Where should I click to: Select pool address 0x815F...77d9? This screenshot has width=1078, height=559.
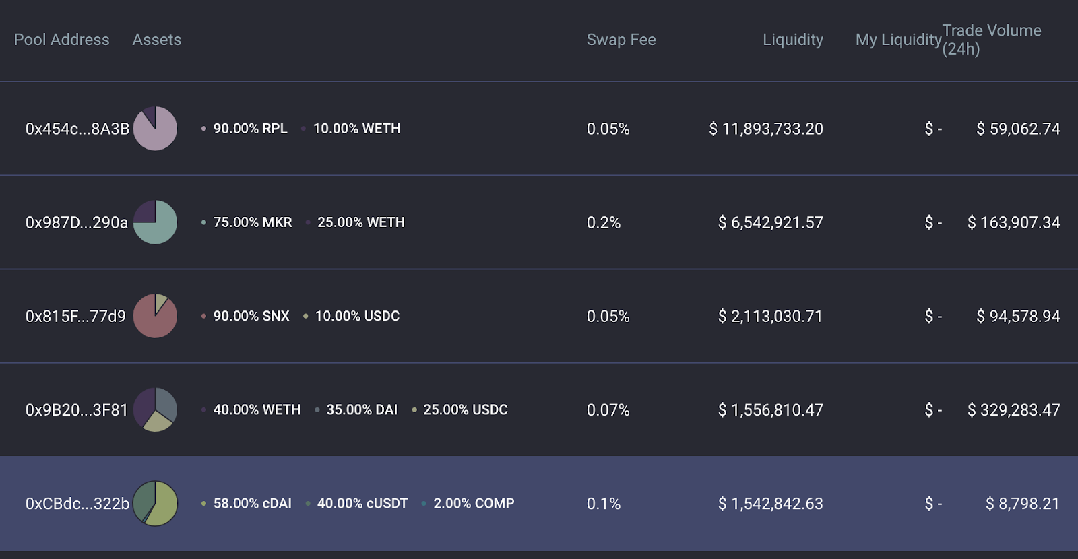pos(75,316)
